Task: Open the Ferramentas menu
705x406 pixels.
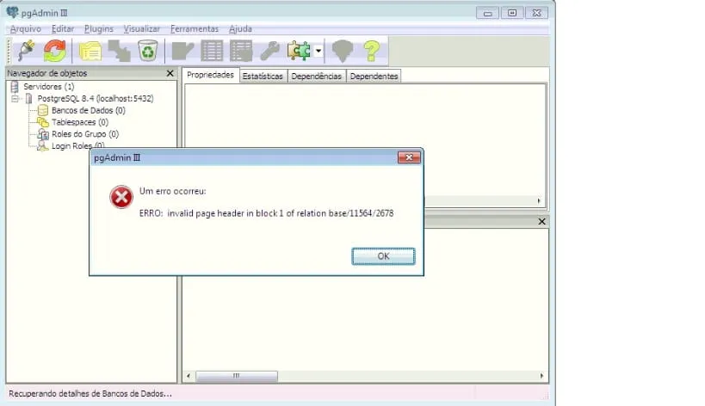Action: (195, 28)
